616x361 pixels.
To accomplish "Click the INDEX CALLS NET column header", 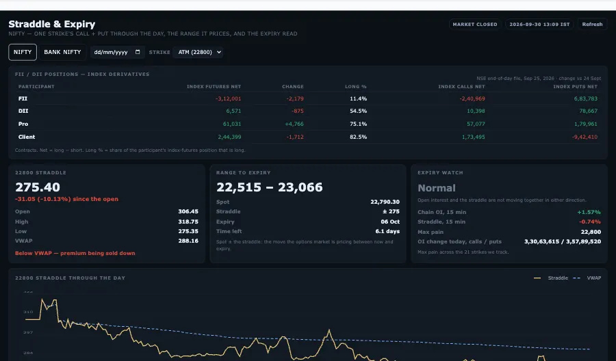I will click(461, 87).
